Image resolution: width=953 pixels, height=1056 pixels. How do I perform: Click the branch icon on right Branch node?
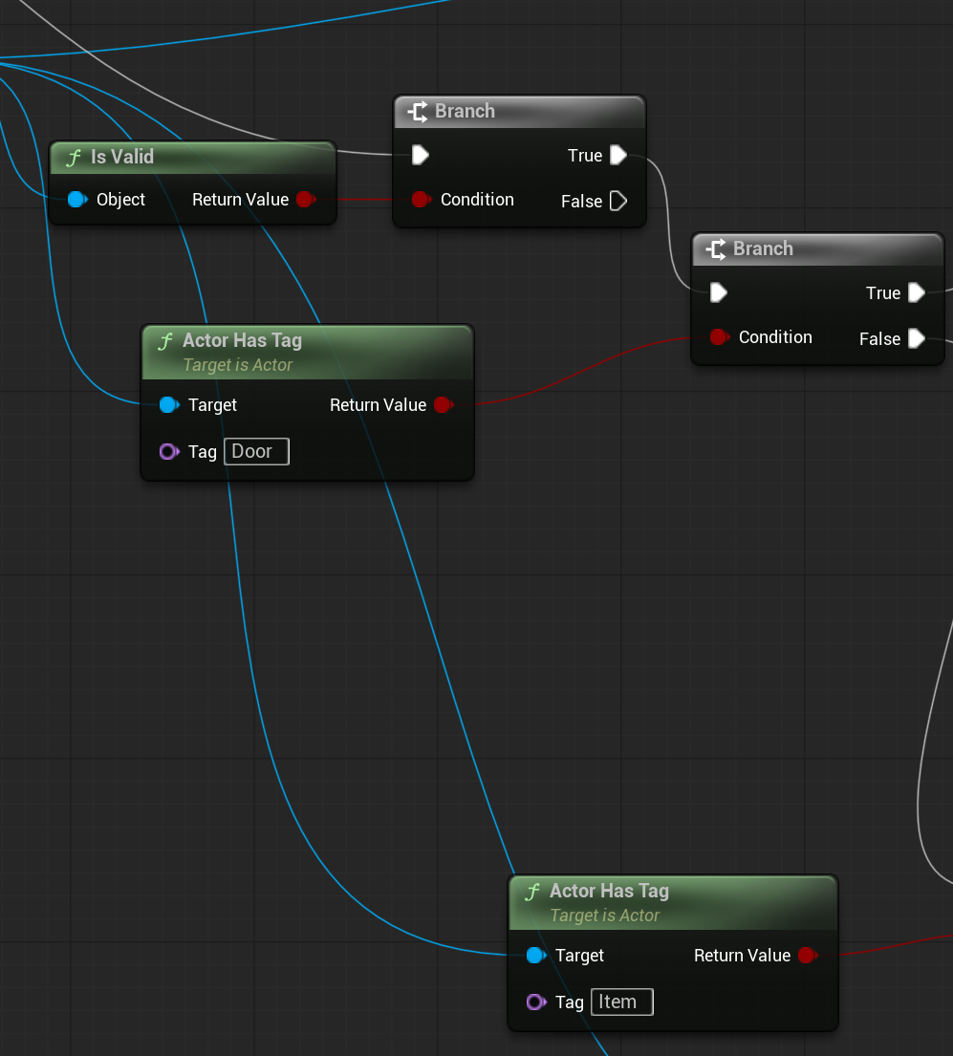pos(716,249)
